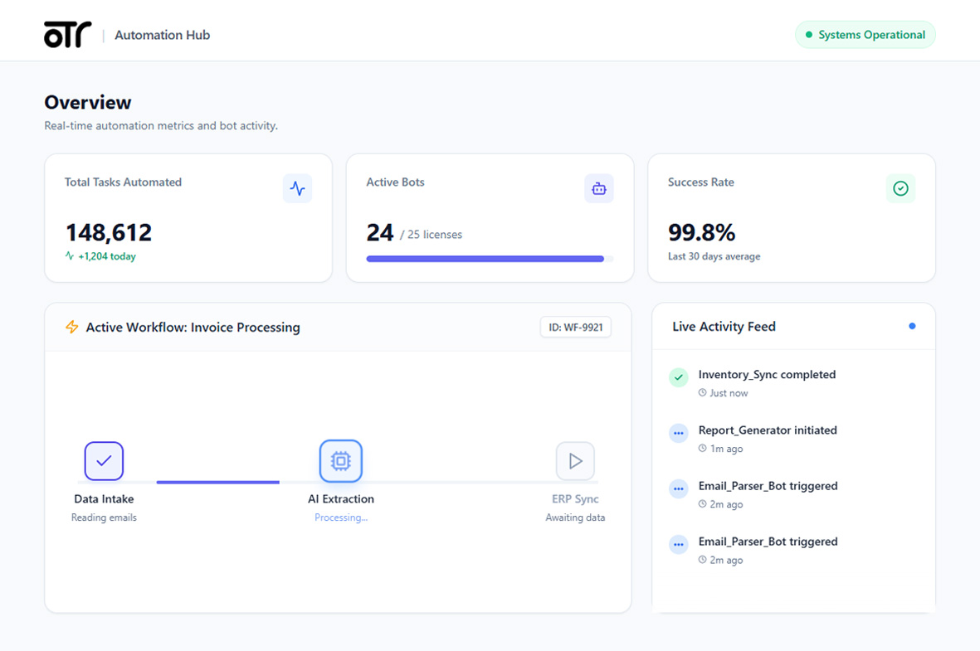Click the checkmark icon on Success Rate card
Image resolution: width=980 pixels, height=651 pixels.
coord(900,189)
